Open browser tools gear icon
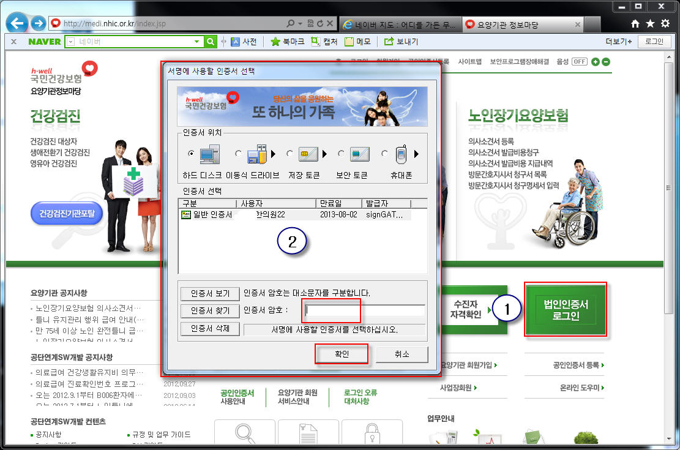The width and height of the screenshot is (680, 450). click(x=665, y=23)
